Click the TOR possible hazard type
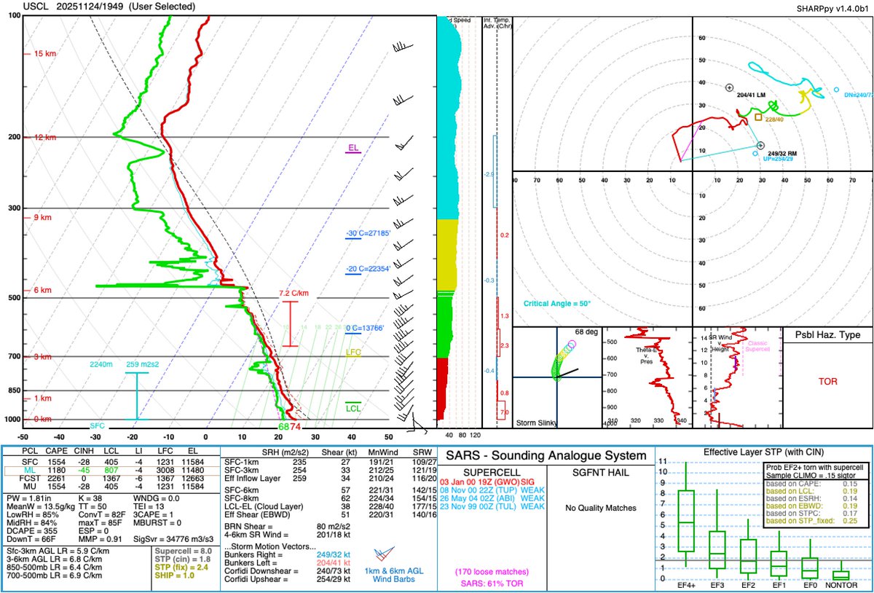Image resolution: width=874 pixels, height=593 pixels. [x=827, y=380]
